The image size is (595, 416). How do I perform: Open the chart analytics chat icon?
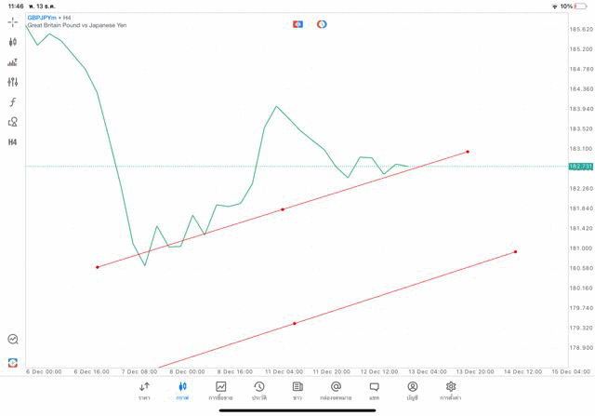12,340
